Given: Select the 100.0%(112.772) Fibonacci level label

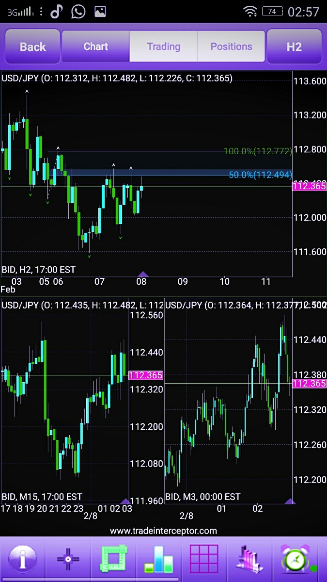Looking at the screenshot, I should tap(258, 151).
